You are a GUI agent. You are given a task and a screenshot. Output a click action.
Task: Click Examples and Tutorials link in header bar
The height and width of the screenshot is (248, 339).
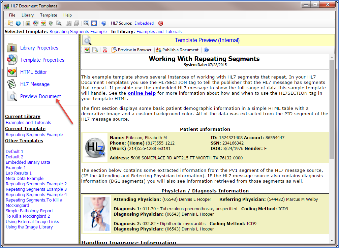point(159,32)
